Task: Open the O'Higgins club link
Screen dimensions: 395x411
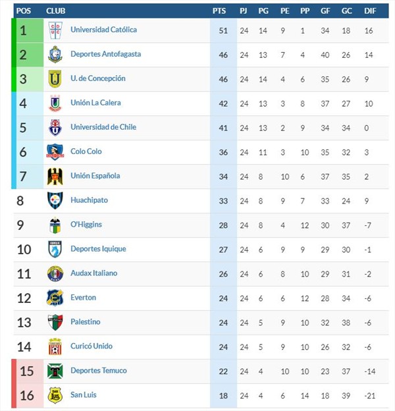Action: coord(86,225)
